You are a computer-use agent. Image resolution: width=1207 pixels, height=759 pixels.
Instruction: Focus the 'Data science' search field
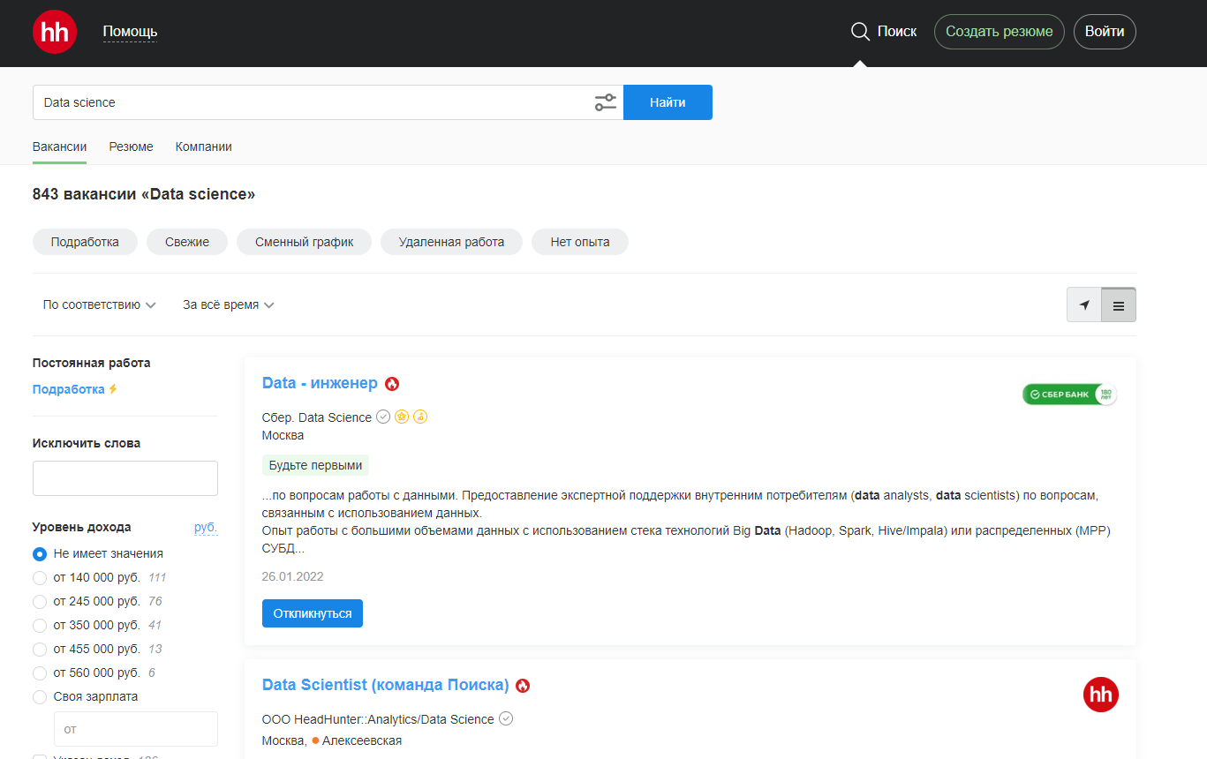coord(313,102)
